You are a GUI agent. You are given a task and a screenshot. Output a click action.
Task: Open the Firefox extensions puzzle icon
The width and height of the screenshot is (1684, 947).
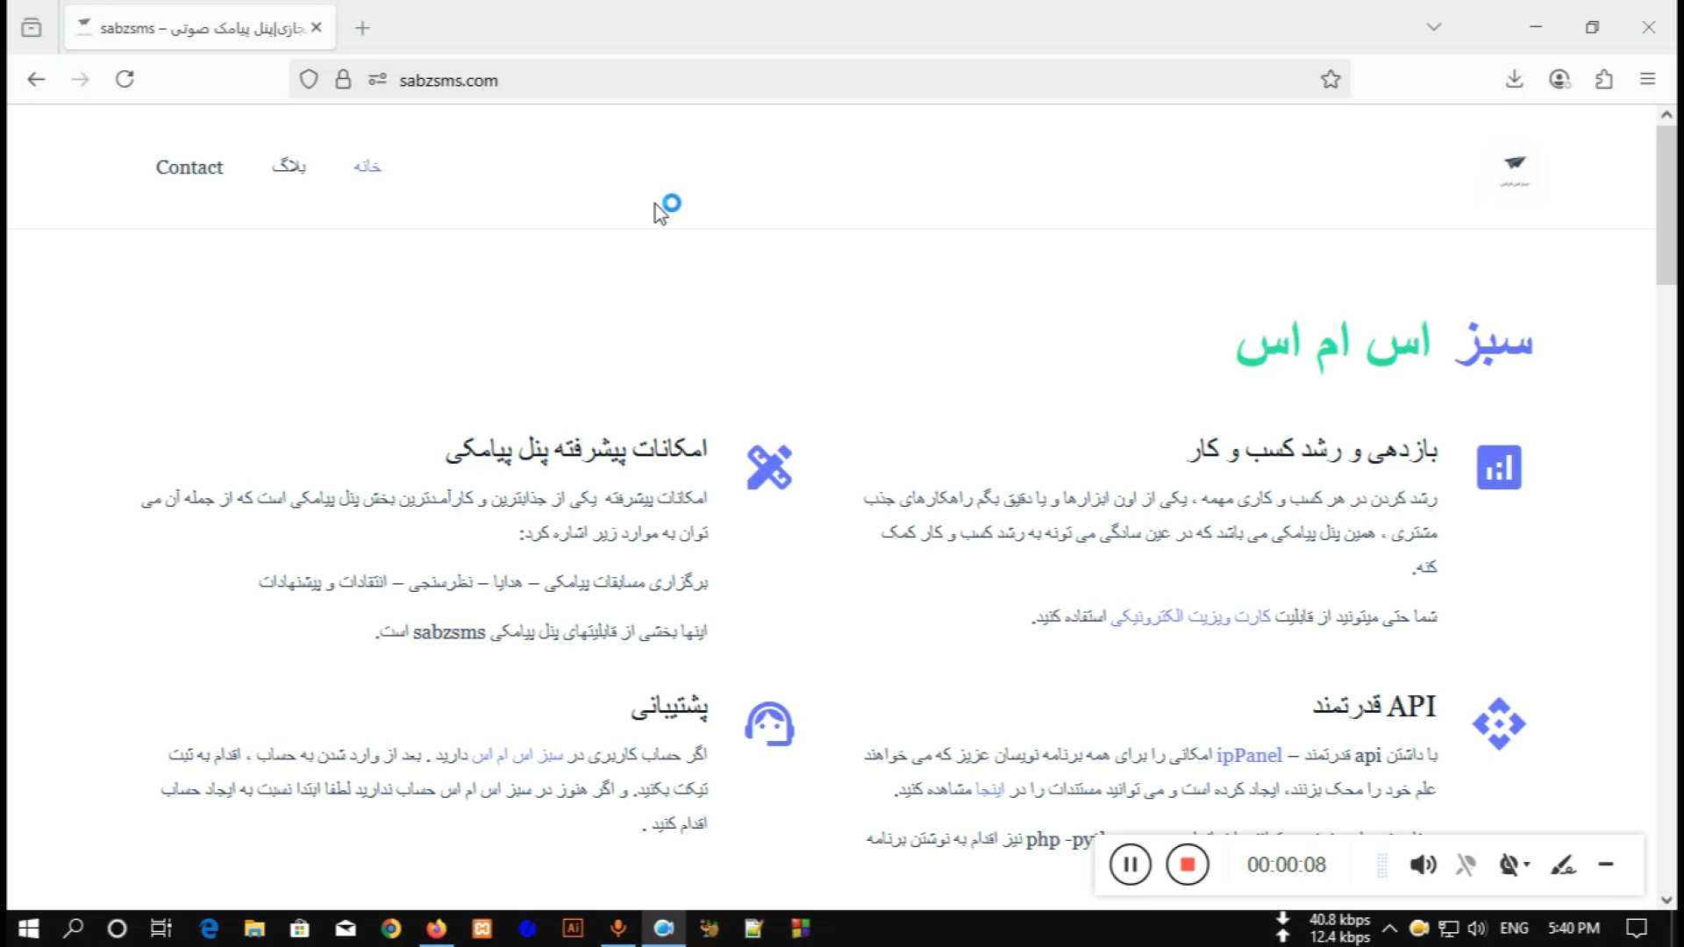[1604, 80]
